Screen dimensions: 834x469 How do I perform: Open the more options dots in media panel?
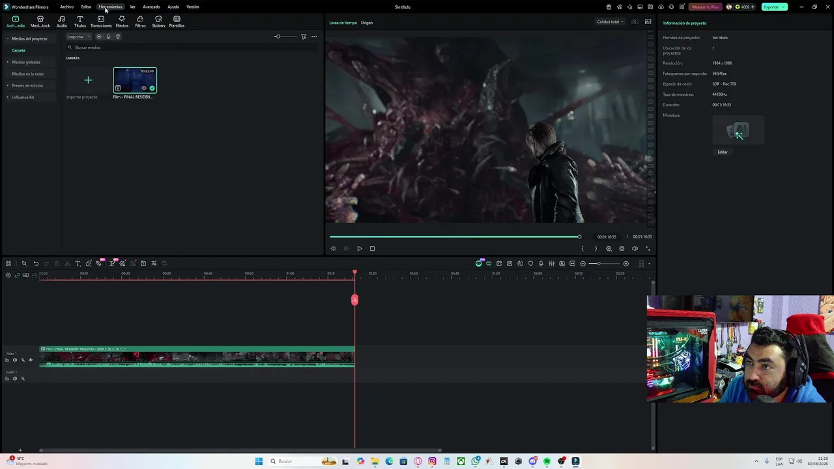point(314,36)
